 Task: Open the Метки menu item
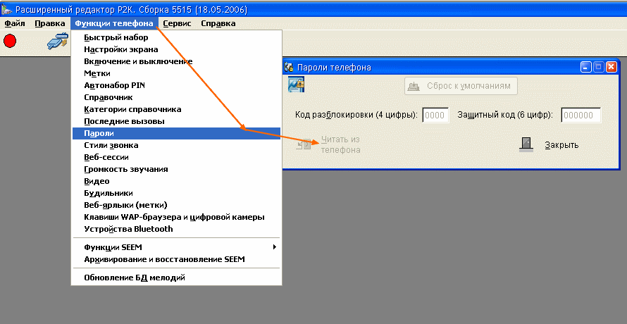tap(176, 73)
